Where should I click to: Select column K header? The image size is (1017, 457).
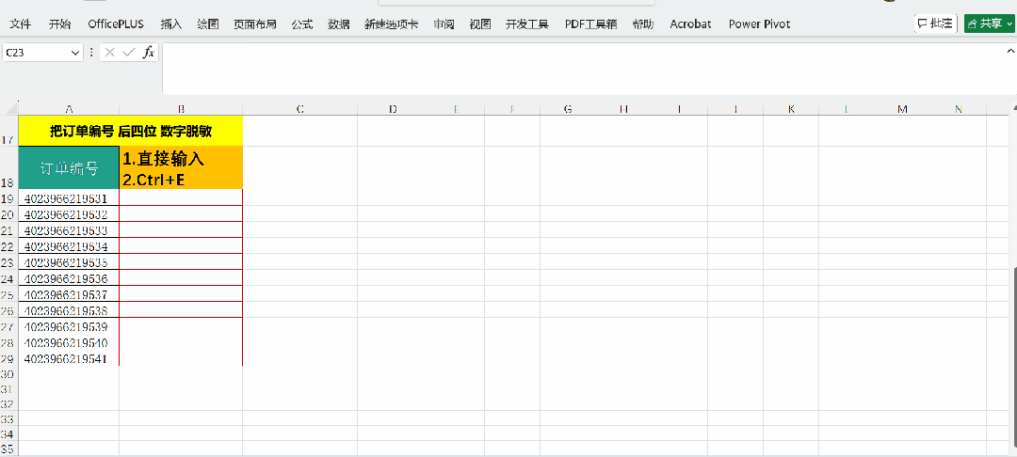point(791,109)
